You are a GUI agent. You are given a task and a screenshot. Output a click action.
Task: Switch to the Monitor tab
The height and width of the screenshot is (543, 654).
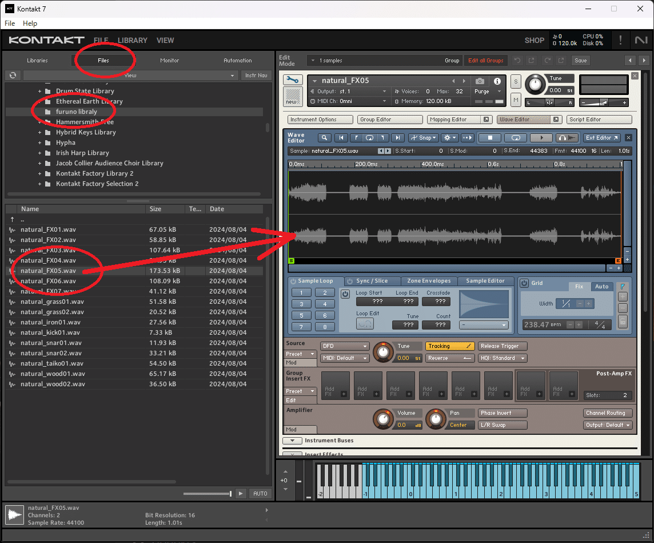tap(170, 61)
